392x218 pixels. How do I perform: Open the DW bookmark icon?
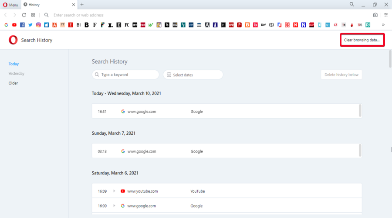click(x=263, y=25)
